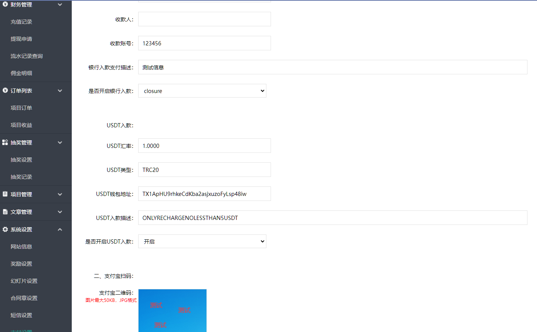Image resolution: width=537 pixels, height=332 pixels.
Task: Click the 支付宝二维码 image thumbnail
Action: click(x=172, y=310)
